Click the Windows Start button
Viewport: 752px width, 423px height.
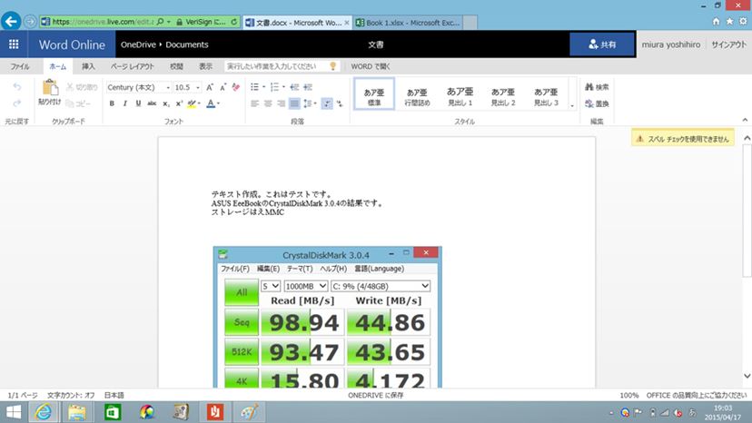14,412
